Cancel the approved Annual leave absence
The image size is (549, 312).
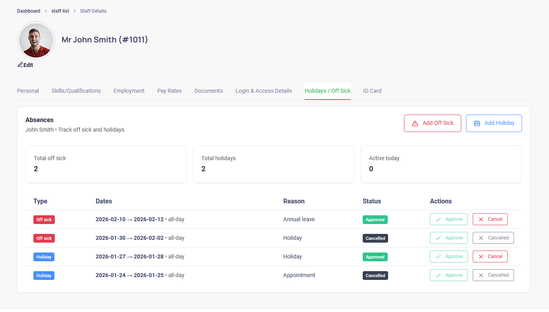(x=490, y=219)
